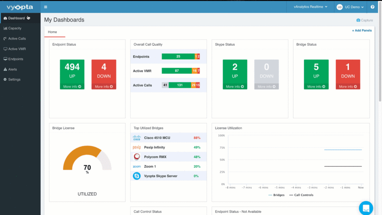Click the Dashboard gauge icon in sidebar

coord(5,18)
